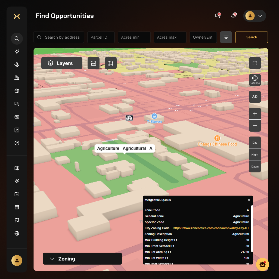Click the Find Opportunities heading
279x279 pixels.
tap(65, 16)
